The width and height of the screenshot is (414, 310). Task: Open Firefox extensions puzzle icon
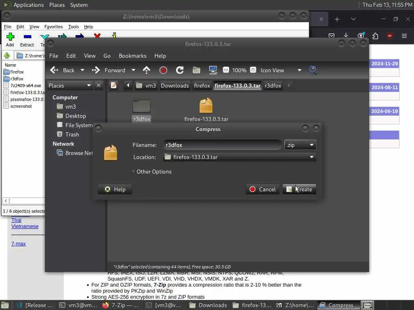[x=375, y=36]
